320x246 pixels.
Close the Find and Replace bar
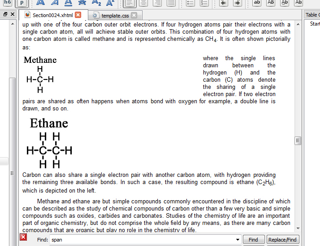tap(23, 237)
